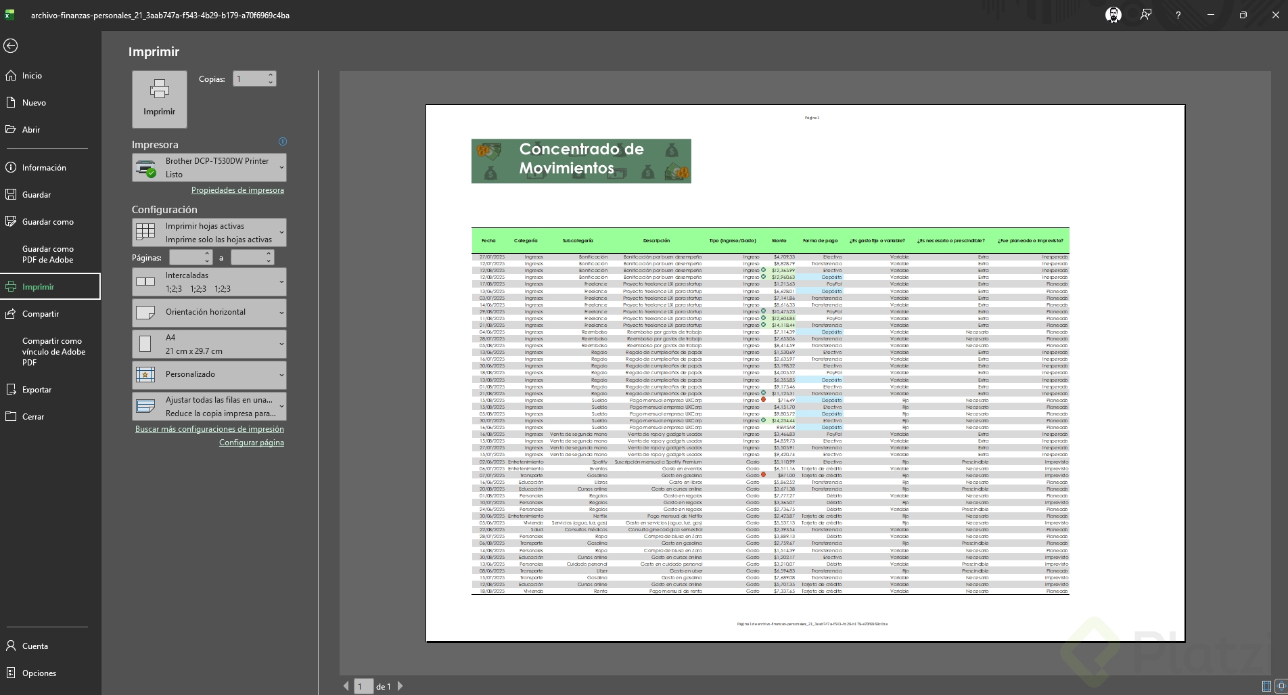Open the A4 paper size dropdown

[209, 344]
